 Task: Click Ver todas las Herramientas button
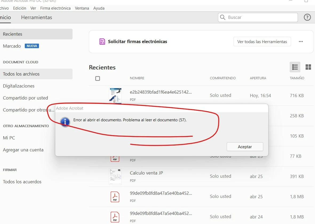(262, 42)
